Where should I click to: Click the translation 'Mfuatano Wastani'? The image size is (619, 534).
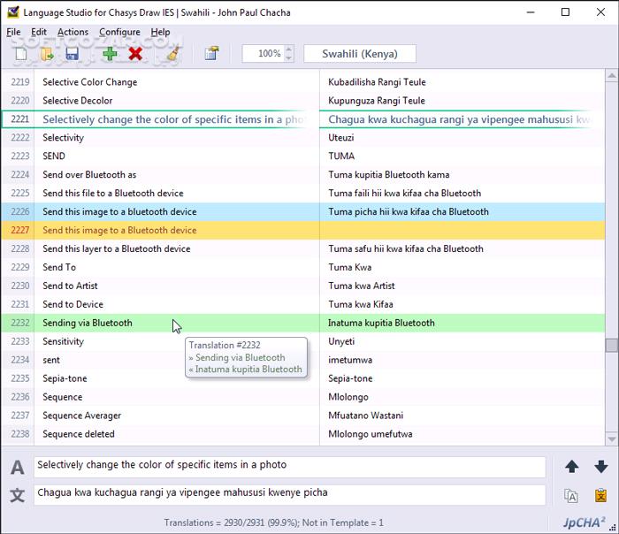(365, 416)
